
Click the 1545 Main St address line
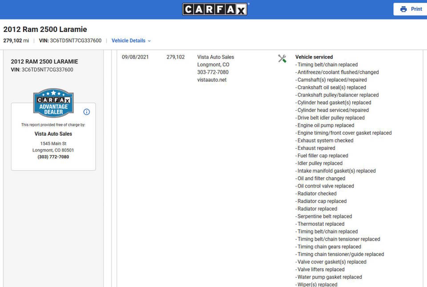(x=53, y=143)
